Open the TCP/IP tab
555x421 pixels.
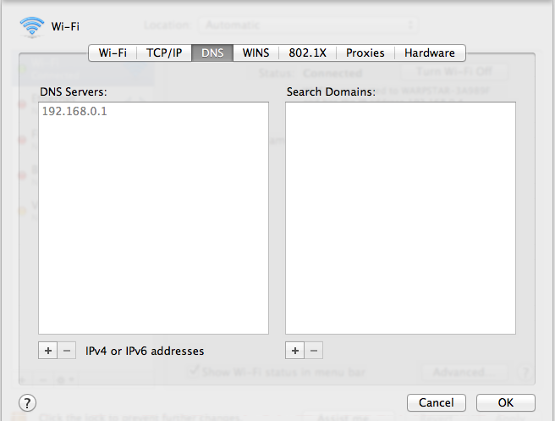click(164, 53)
